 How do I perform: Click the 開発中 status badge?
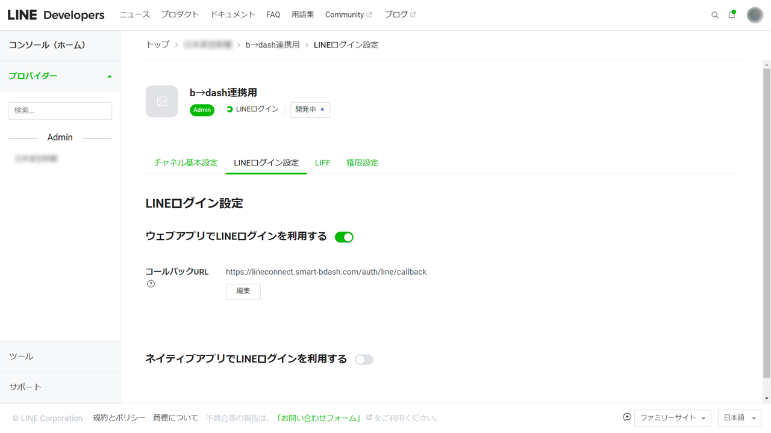click(x=310, y=109)
